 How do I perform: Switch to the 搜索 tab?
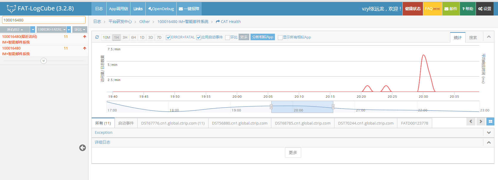[473, 38]
